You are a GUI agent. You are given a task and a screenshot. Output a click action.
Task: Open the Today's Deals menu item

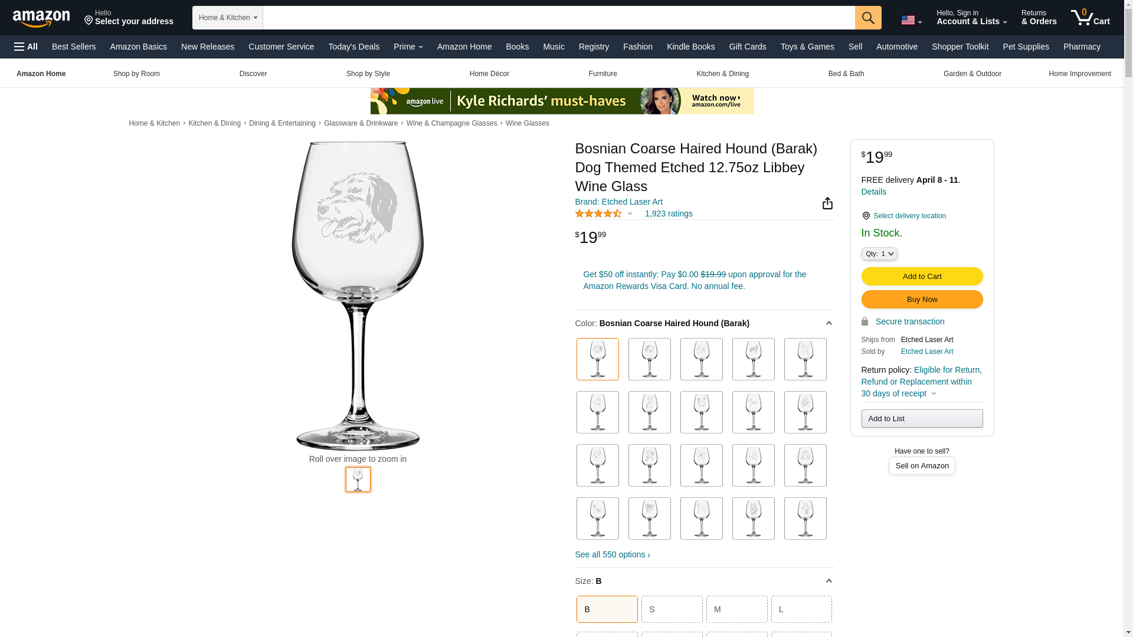353,47
